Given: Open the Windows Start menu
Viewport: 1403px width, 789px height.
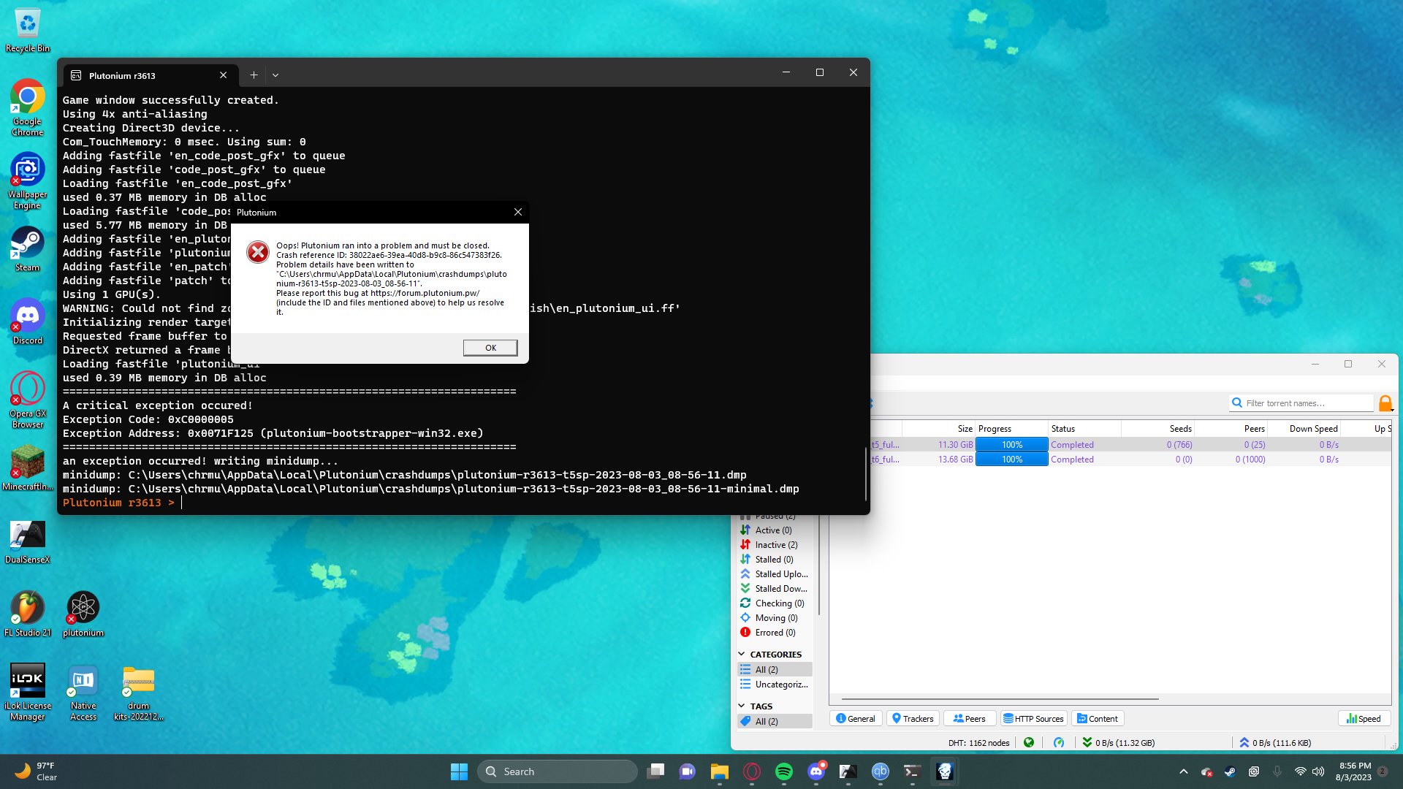Looking at the screenshot, I should click(459, 771).
